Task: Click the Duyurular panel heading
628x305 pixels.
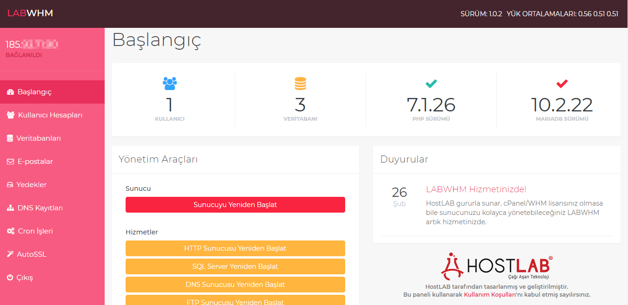Action: [404, 159]
